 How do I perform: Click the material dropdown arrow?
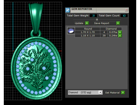click(x=100, y=92)
